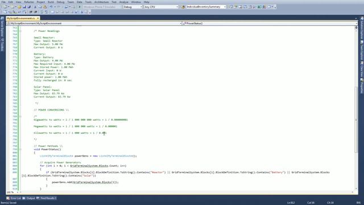Screen dimensions: 364x205
Task: Click the New Project toolbar icon
Action: 5,7
